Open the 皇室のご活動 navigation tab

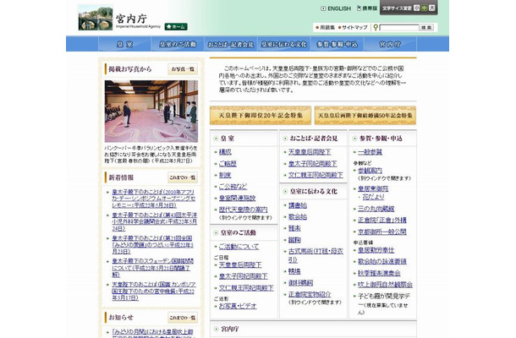(x=178, y=44)
